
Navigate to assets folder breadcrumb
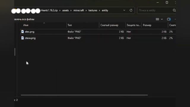(x=66, y=10)
